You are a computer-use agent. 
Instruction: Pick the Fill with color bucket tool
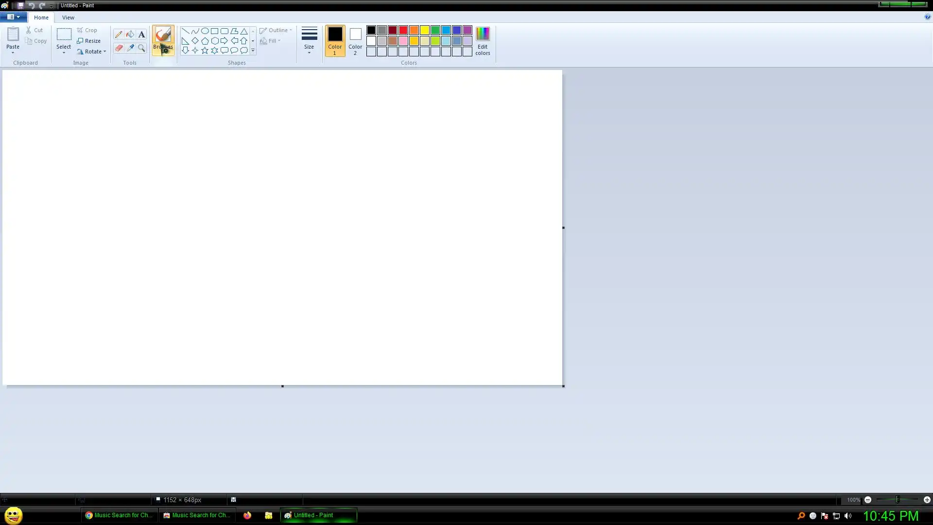coord(130,35)
